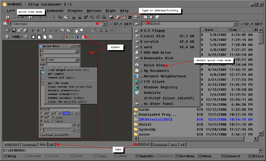Click the right panel vertical scrollbar thumb
Image resolution: width=266 pixels, height=161 pixels.
[261, 38]
